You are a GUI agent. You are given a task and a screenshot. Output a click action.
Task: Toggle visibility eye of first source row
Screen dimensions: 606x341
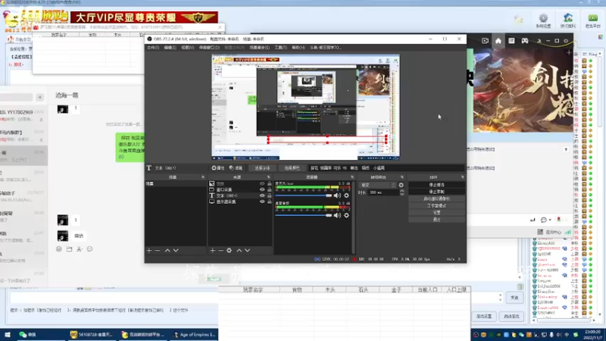[262, 183]
